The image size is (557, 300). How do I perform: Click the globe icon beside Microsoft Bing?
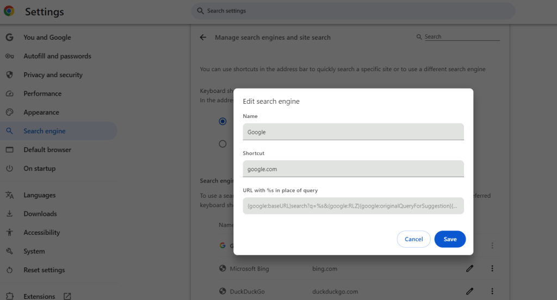(x=222, y=268)
